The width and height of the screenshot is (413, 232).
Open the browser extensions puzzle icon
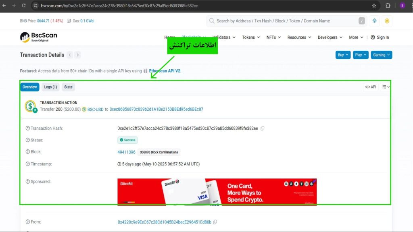pyautogui.click(x=388, y=6)
